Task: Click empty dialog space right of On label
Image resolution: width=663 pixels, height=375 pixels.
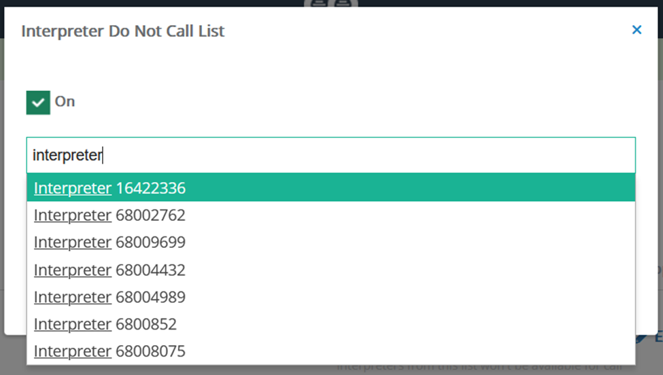Action: (338, 102)
